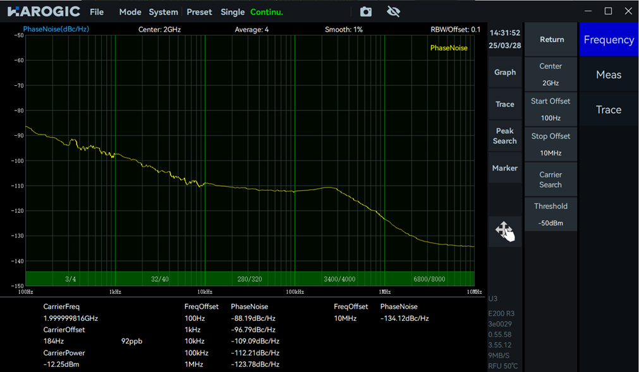Click the HAROGIC logo
Image resolution: width=639 pixels, height=372 pixels.
pos(44,12)
